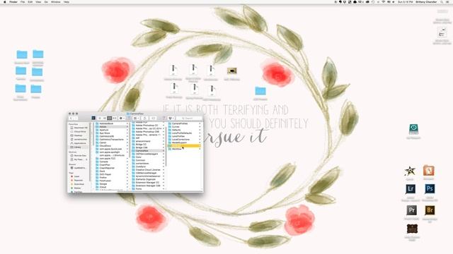Image resolution: width=453 pixels, height=254 pixels.
Task: Open the small image thumbnail on desktop
Action: (x=231, y=71)
